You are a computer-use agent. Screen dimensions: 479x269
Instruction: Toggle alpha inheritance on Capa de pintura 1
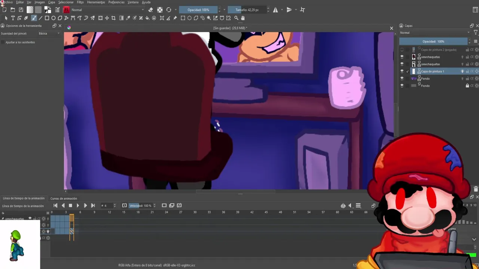tap(472, 71)
